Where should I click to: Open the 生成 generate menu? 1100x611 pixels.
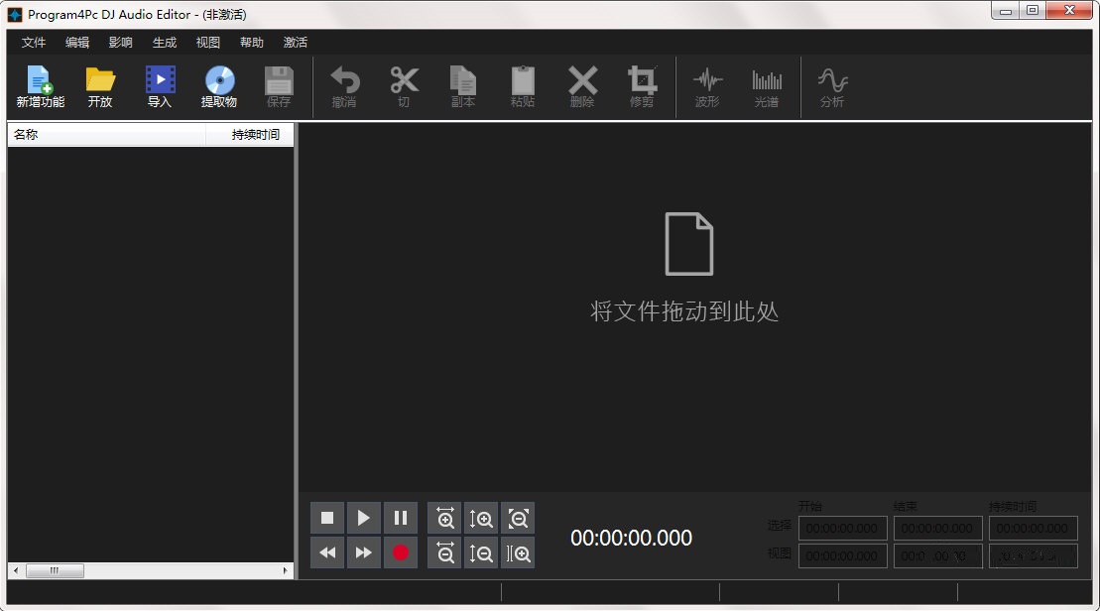tap(164, 42)
